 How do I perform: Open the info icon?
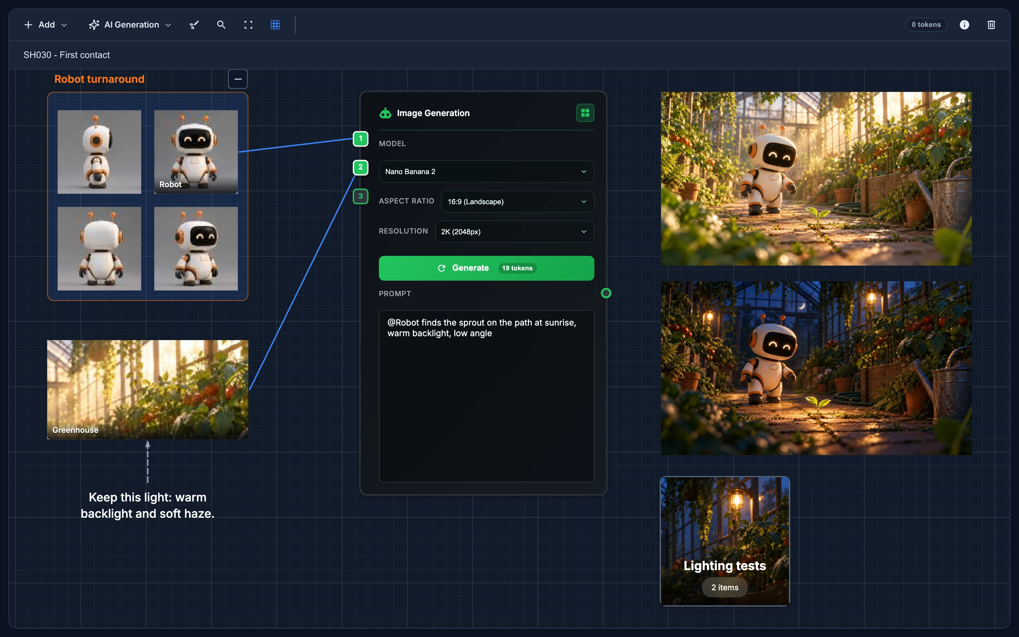pyautogui.click(x=964, y=25)
